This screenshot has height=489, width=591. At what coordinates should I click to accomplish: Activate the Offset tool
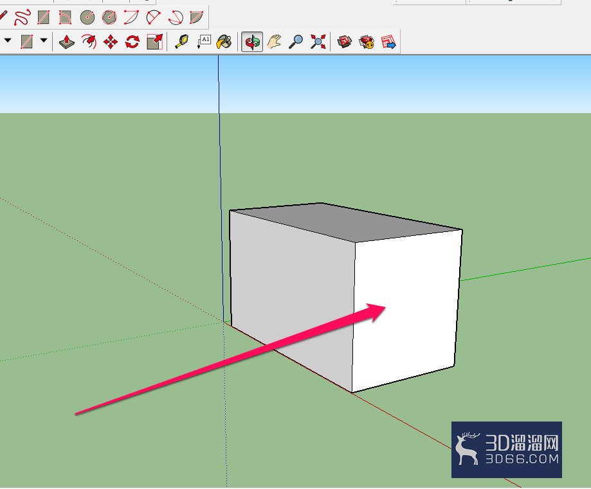89,42
